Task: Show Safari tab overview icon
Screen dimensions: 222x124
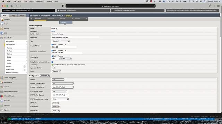Action: click(219, 6)
